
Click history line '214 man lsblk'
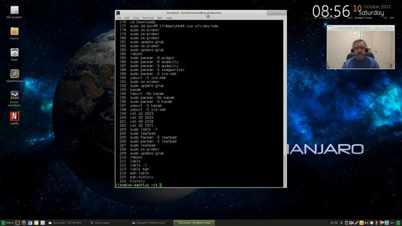pyautogui.click(x=134, y=173)
